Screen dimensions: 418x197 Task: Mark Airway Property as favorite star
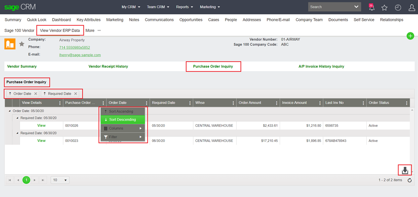coord(22,44)
